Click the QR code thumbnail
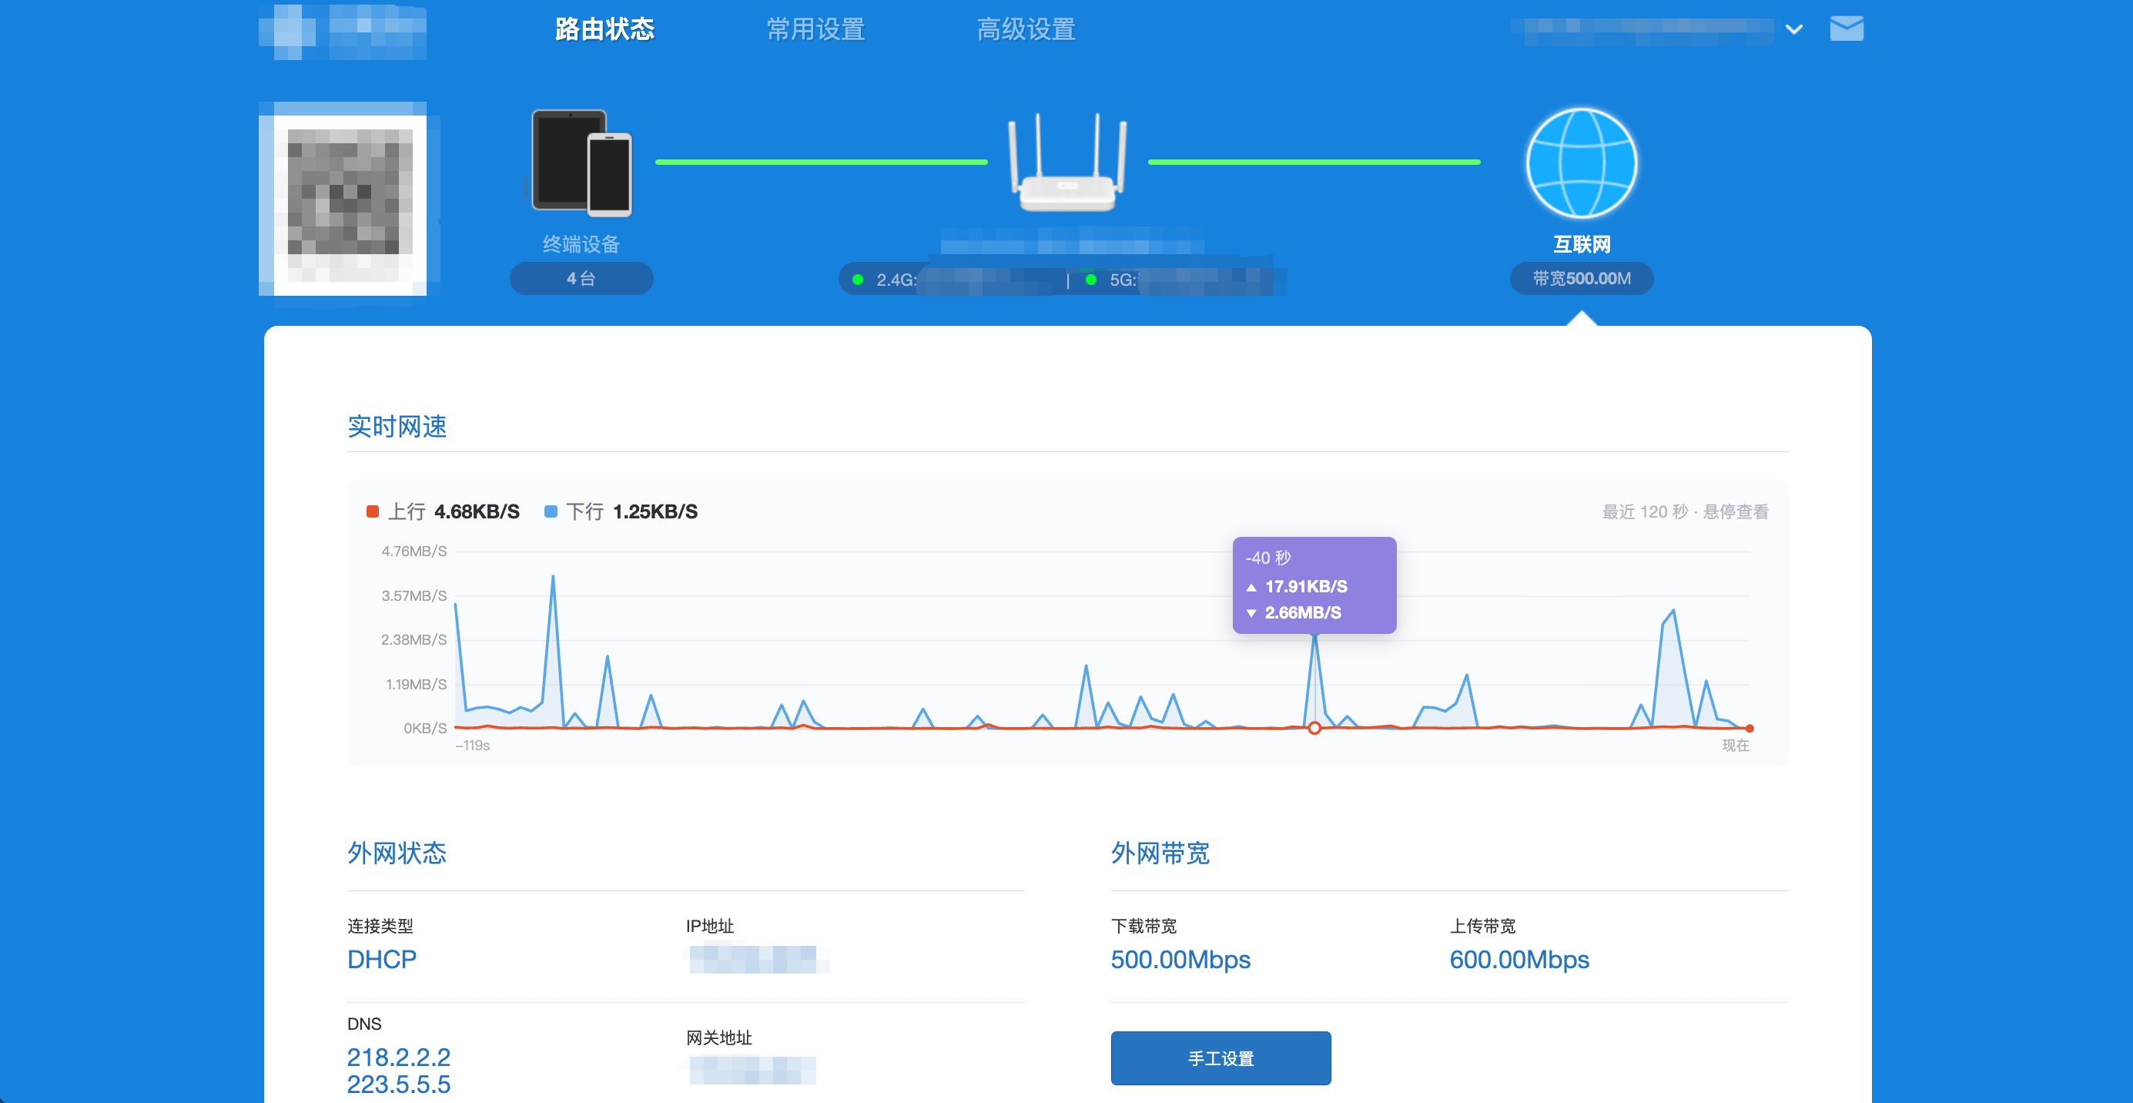The width and height of the screenshot is (2133, 1103). pos(350,199)
